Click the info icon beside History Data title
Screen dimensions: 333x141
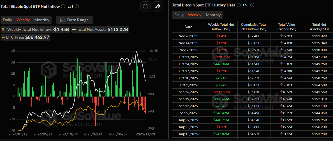tap(239, 5)
